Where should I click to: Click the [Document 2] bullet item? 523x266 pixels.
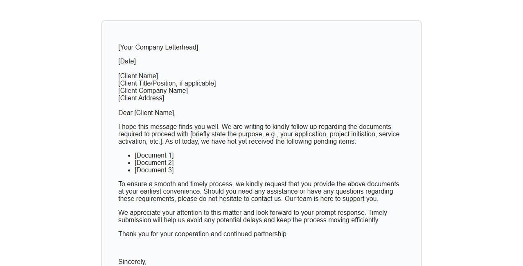pyautogui.click(x=154, y=163)
